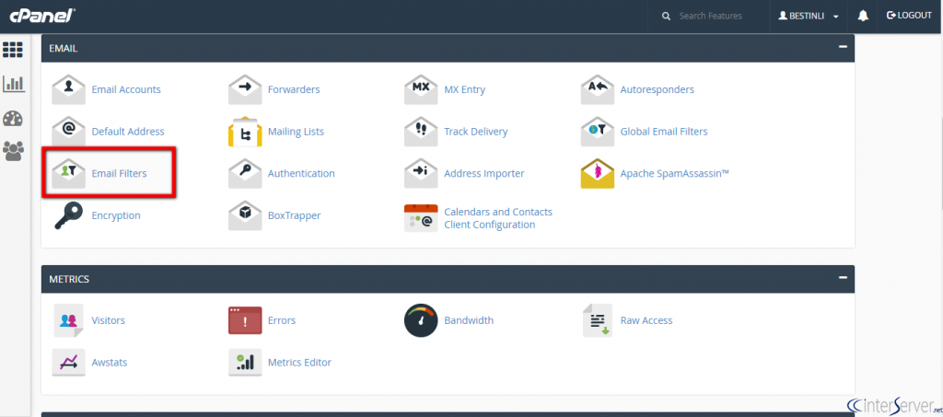
Task: Click the search magnifier icon
Action: 666,17
